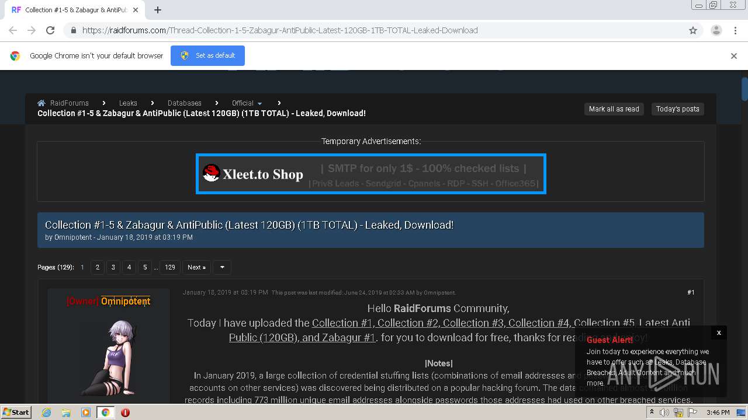Image resolution: width=748 pixels, height=420 pixels.
Task: Open the Databases breadcrumb link
Action: point(184,103)
